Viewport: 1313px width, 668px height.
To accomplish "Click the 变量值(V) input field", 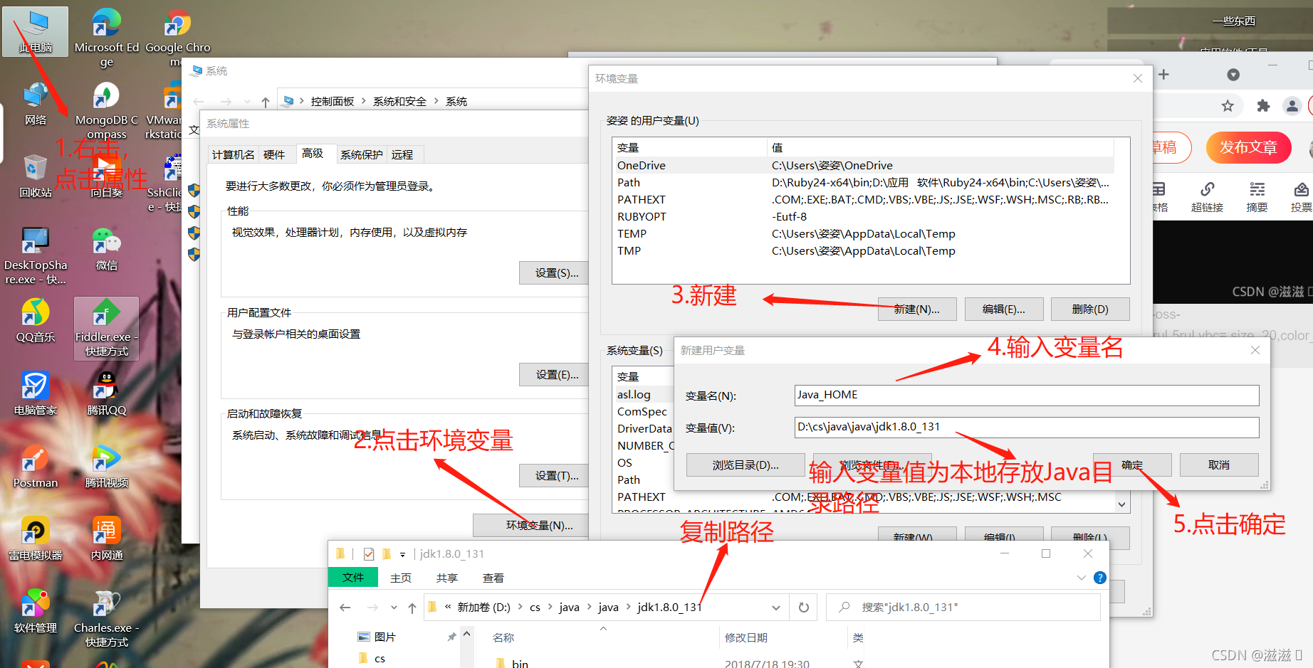I will pos(1027,428).
